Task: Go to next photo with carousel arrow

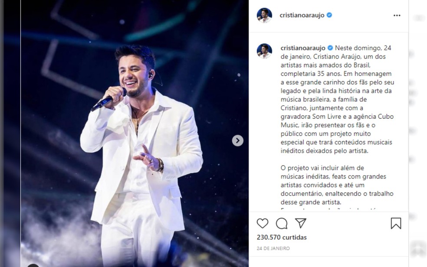Action: coord(238,140)
